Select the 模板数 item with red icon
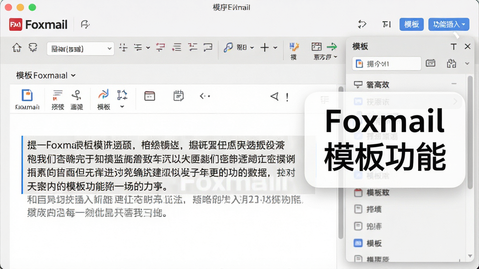 pyautogui.click(x=372, y=193)
